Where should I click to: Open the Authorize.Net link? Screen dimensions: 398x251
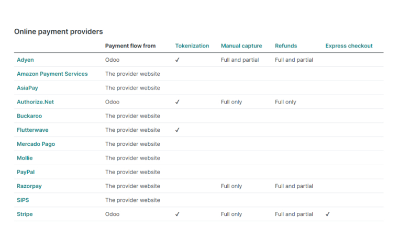(35, 102)
